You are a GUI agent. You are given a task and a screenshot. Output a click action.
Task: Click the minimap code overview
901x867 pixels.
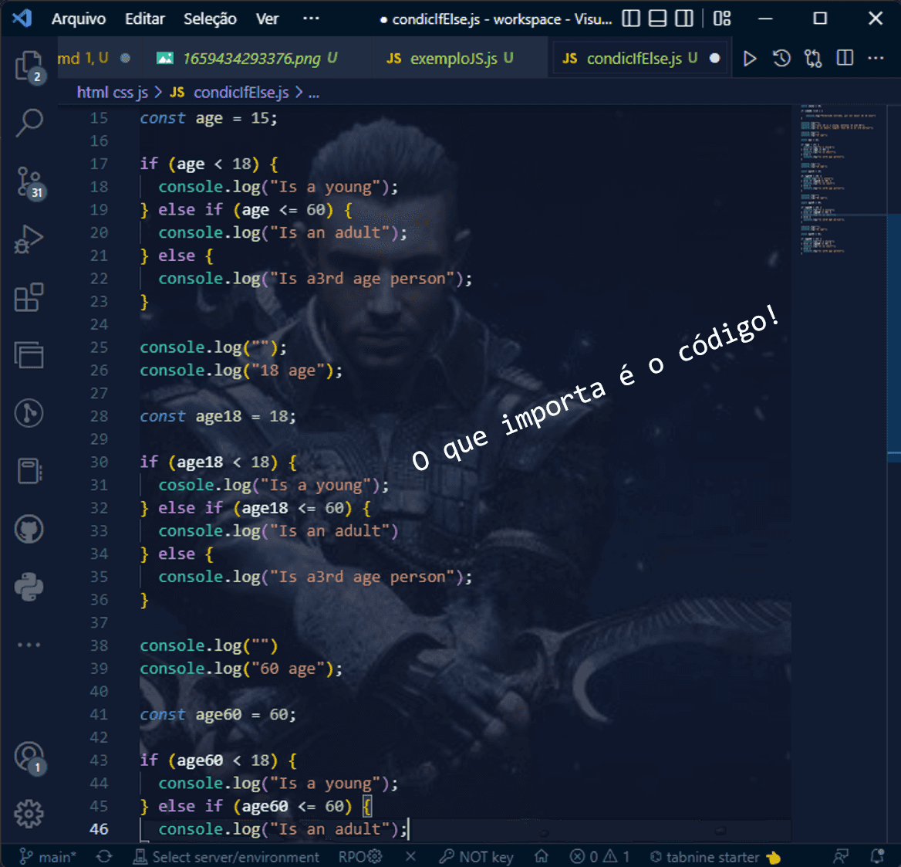tap(841, 179)
